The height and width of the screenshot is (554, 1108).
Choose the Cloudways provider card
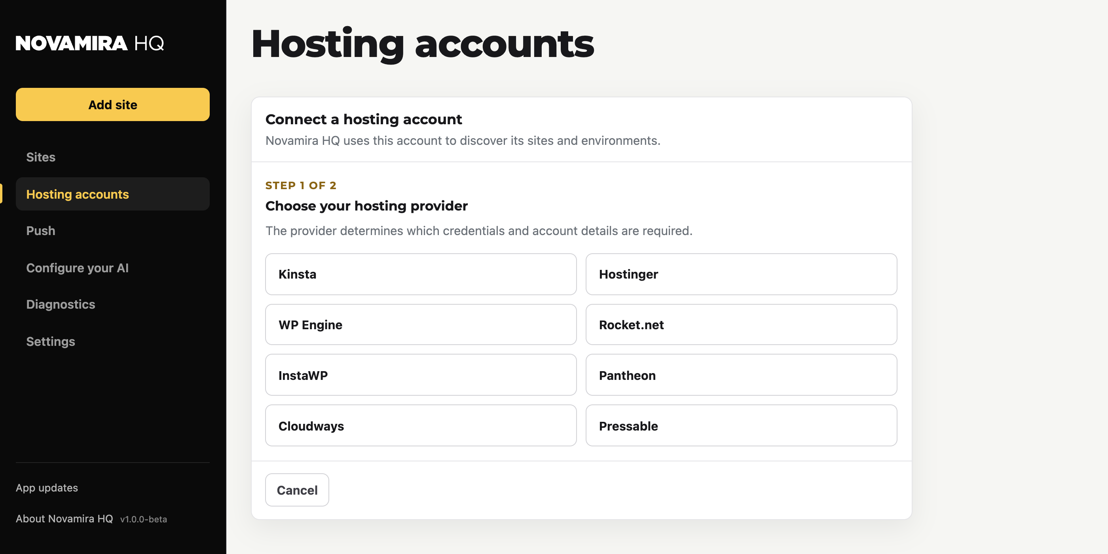pyautogui.click(x=421, y=426)
